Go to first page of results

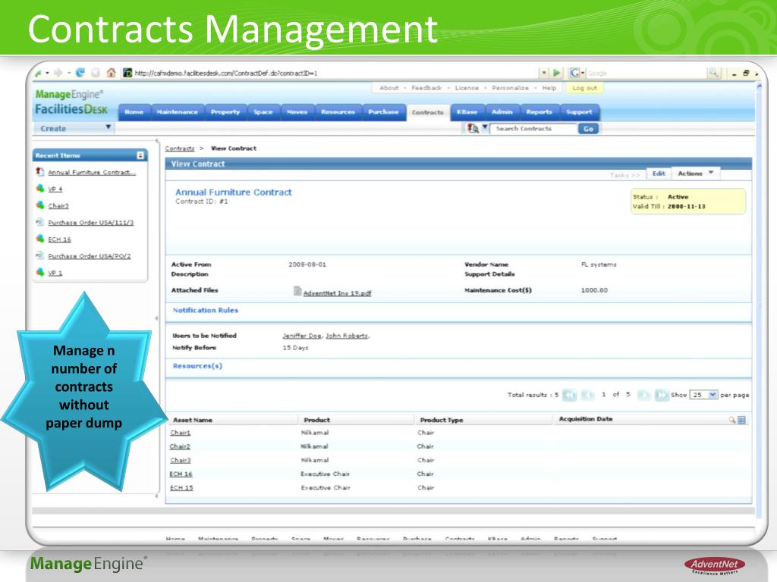569,394
